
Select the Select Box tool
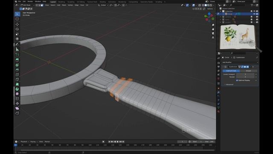coord(17,14)
